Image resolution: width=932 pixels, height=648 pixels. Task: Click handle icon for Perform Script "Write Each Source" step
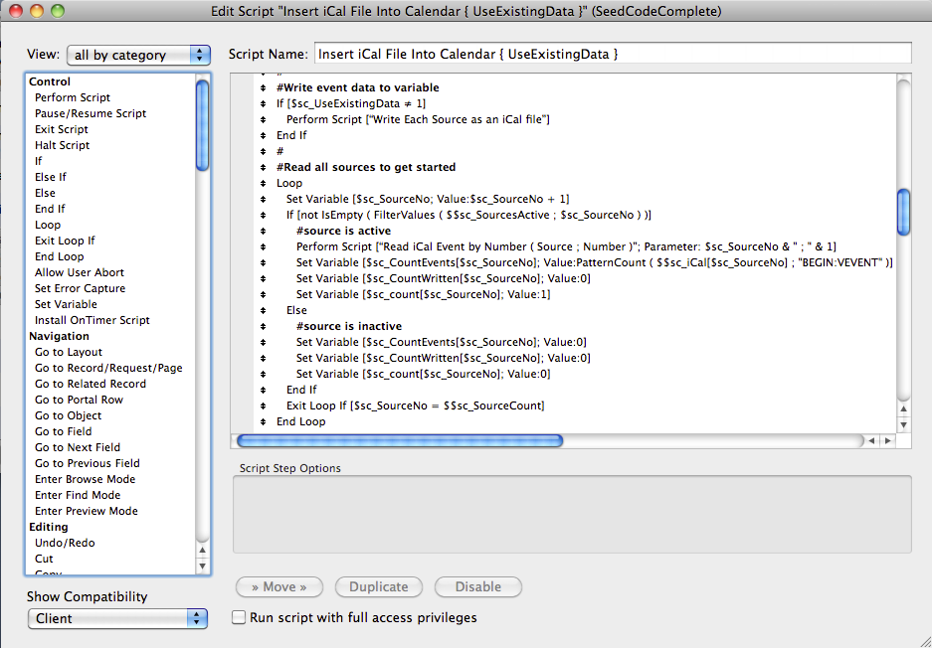264,120
